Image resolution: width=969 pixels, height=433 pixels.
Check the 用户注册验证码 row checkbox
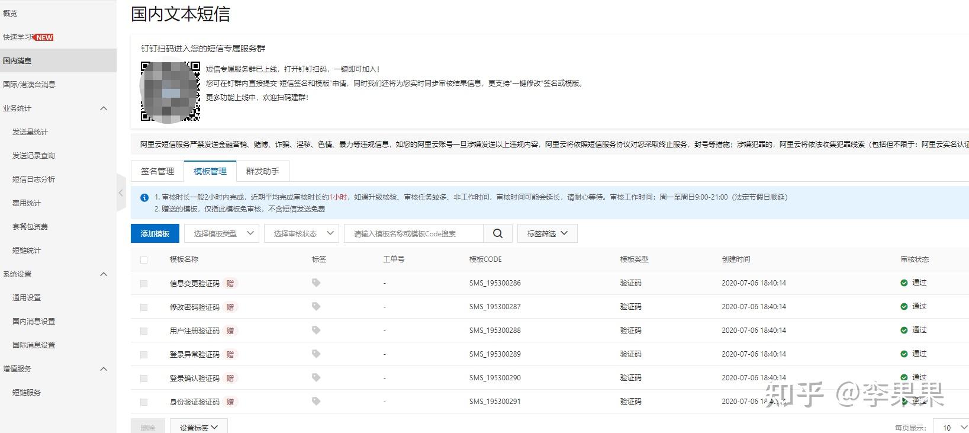(144, 331)
